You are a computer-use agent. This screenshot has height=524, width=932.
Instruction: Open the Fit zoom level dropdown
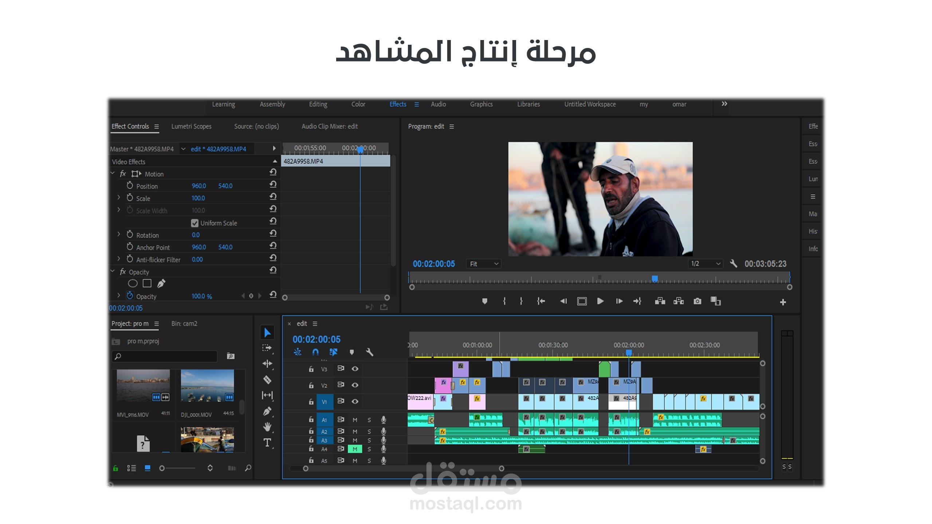tap(483, 264)
